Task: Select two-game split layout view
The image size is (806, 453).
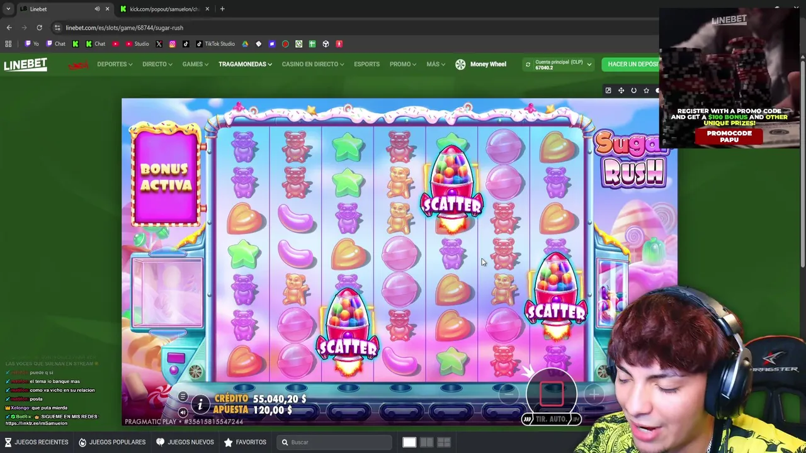Action: 426,442
